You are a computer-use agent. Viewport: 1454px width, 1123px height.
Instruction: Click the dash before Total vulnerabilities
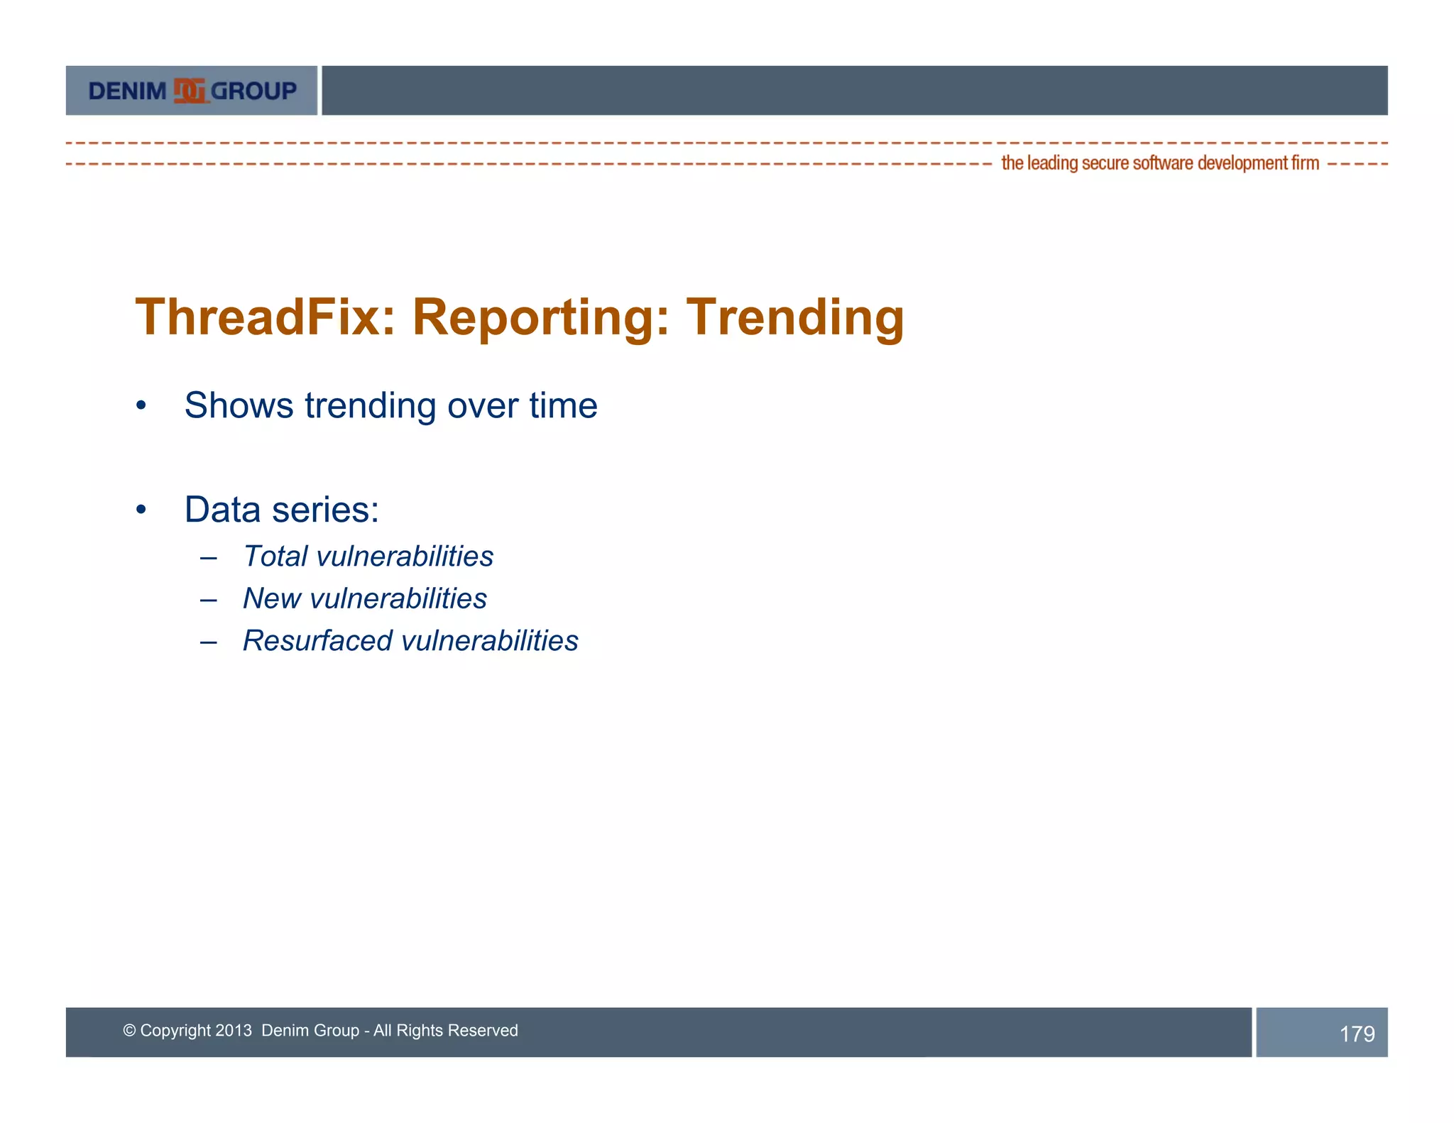208,557
